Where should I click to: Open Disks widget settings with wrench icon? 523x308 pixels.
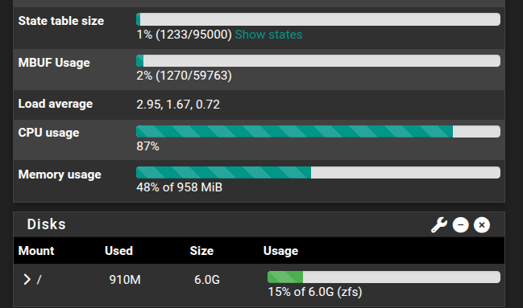coord(438,225)
